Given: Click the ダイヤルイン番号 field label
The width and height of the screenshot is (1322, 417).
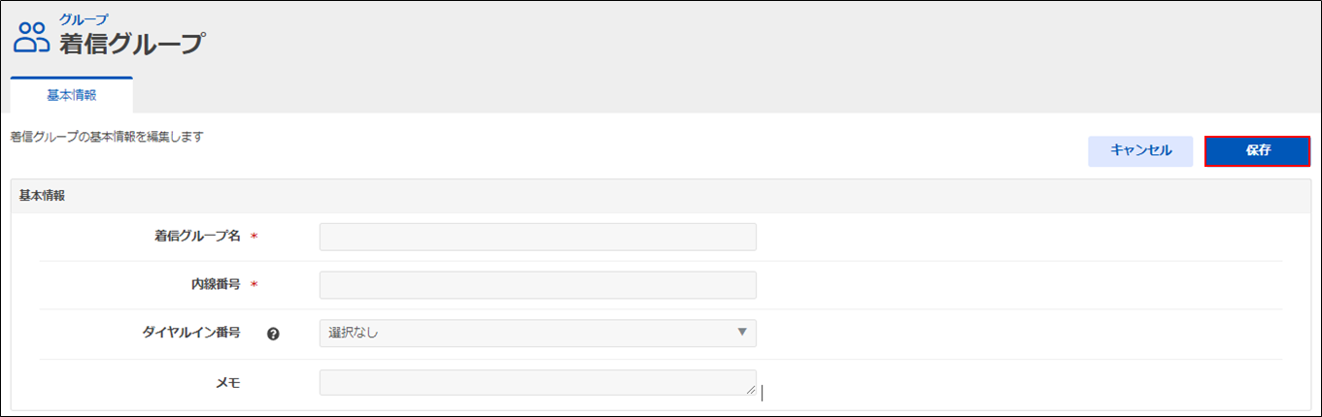Looking at the screenshot, I should (190, 333).
